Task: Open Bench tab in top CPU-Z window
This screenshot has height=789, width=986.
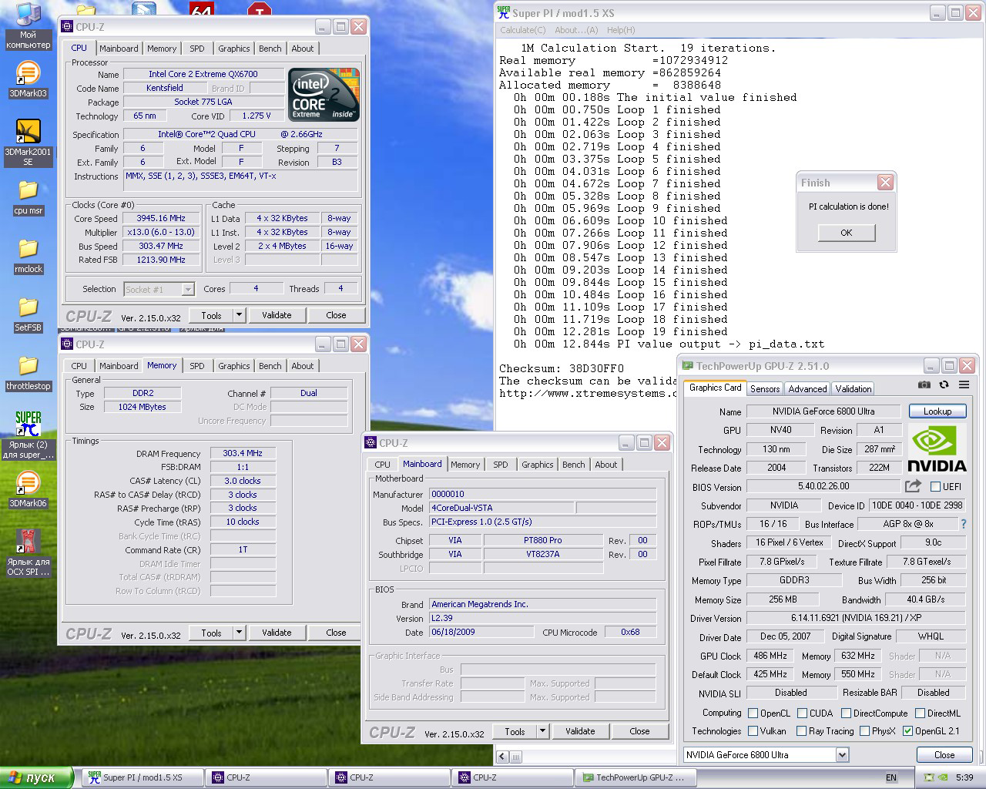Action: [270, 48]
